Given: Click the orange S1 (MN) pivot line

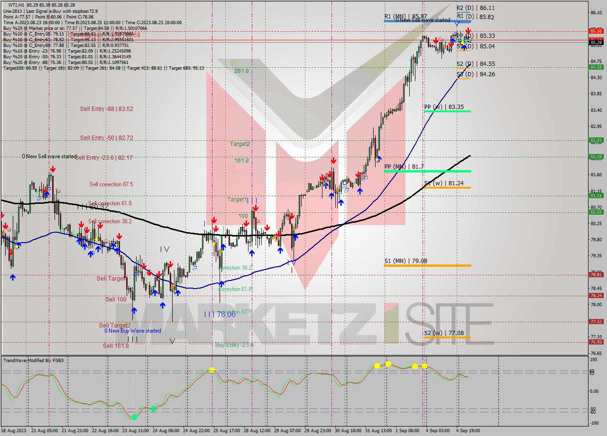Looking at the screenshot, I should pos(427,265).
